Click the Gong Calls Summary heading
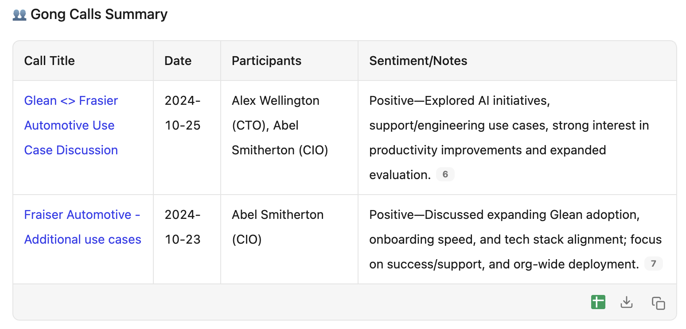Viewport: 686px width, 329px height. [99, 15]
